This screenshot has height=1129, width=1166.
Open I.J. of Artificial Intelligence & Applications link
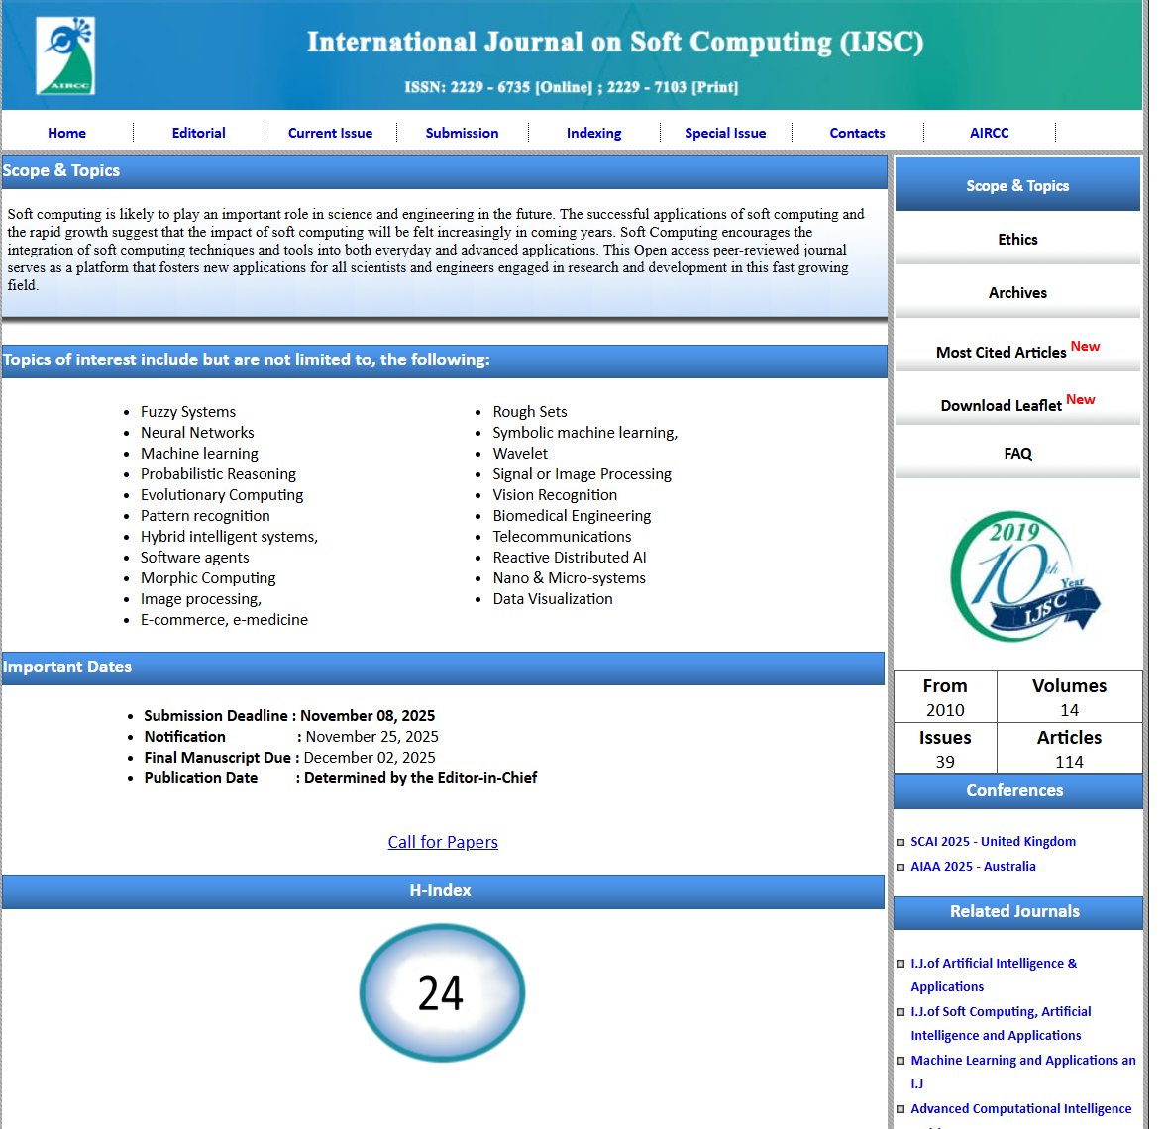coord(994,975)
